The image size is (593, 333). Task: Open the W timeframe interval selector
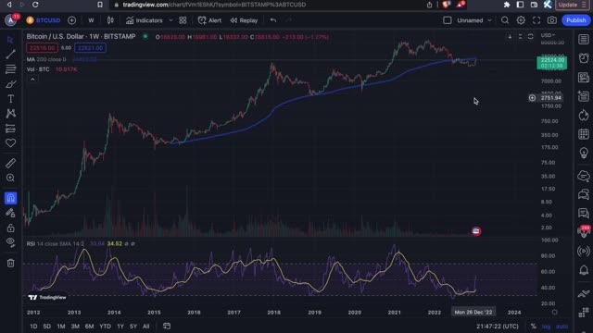(x=91, y=20)
